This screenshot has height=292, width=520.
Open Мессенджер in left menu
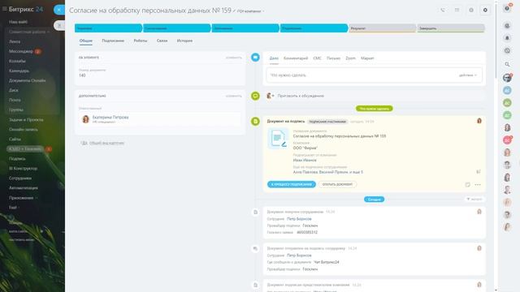tap(21, 51)
